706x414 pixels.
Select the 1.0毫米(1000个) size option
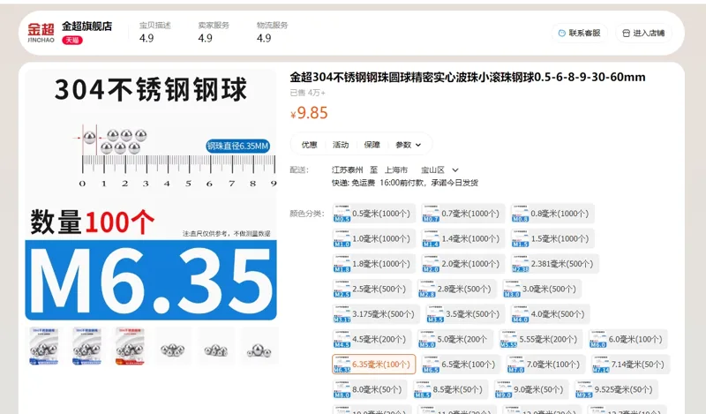[373, 238]
